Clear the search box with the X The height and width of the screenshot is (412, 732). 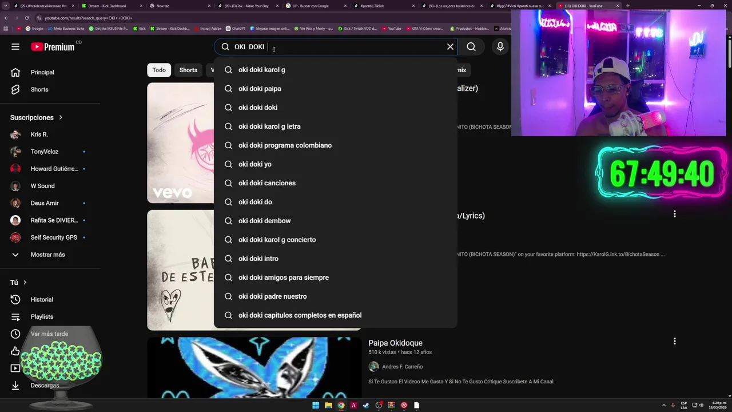pos(450,47)
